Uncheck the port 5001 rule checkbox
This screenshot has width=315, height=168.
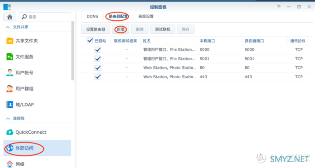(98, 59)
